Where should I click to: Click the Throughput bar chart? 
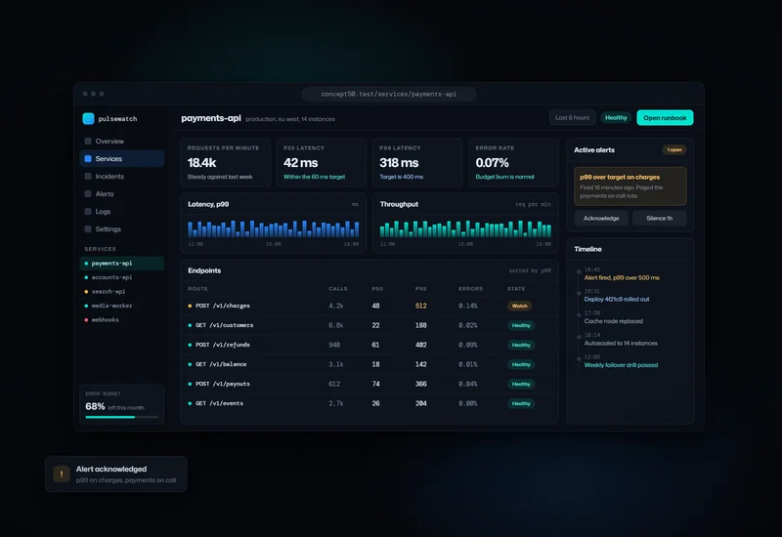(465, 228)
